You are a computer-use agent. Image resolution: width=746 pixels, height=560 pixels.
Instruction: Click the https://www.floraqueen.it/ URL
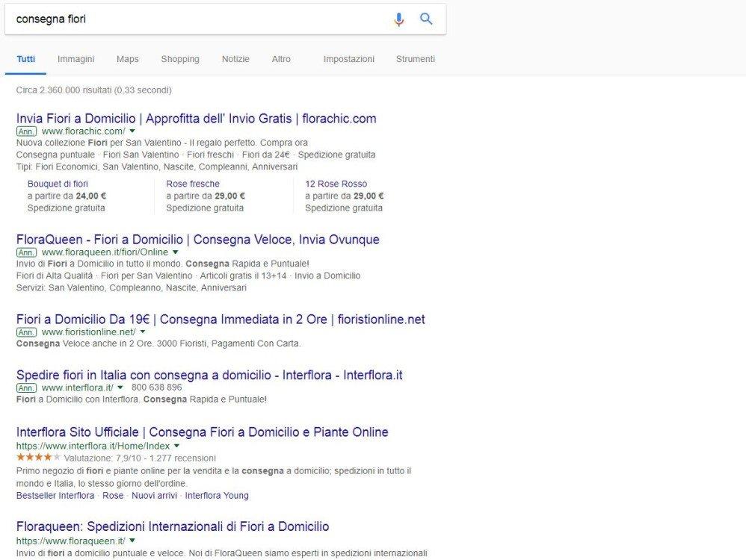71,541
